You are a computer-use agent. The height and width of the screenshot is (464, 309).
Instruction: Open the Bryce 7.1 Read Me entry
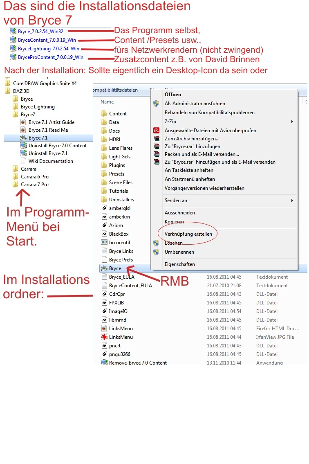tap(45, 130)
